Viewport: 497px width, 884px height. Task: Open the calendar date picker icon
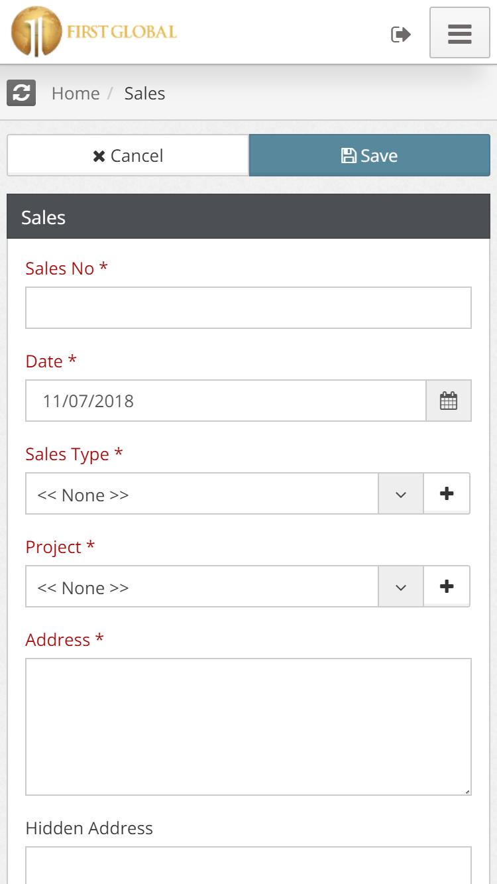point(449,401)
